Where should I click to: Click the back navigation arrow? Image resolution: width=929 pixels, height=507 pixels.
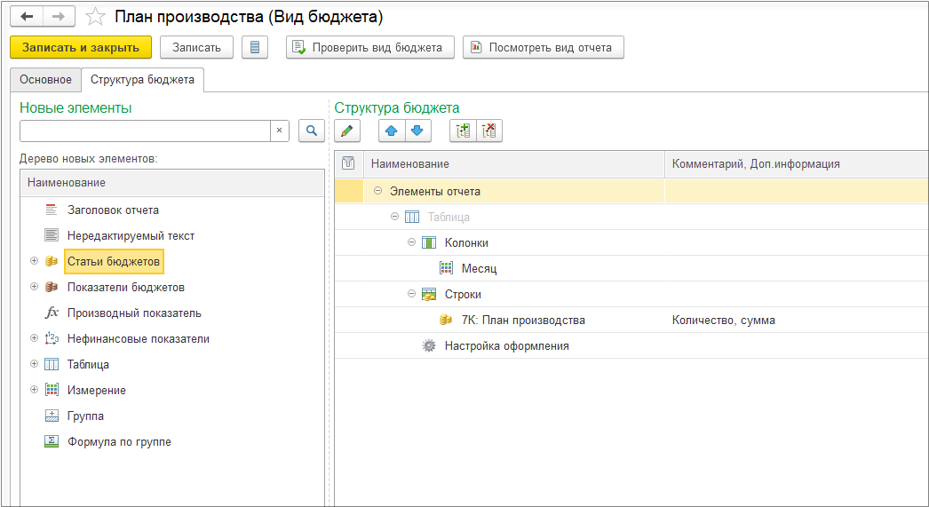pyautogui.click(x=28, y=17)
